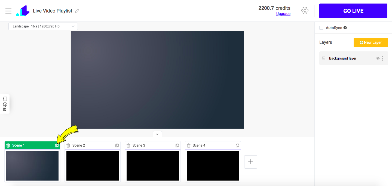Viewport: 392px width, 186px height.
Task: Click the main preview canvas
Action: click(157, 80)
